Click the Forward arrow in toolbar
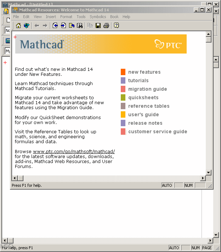 [45, 26]
